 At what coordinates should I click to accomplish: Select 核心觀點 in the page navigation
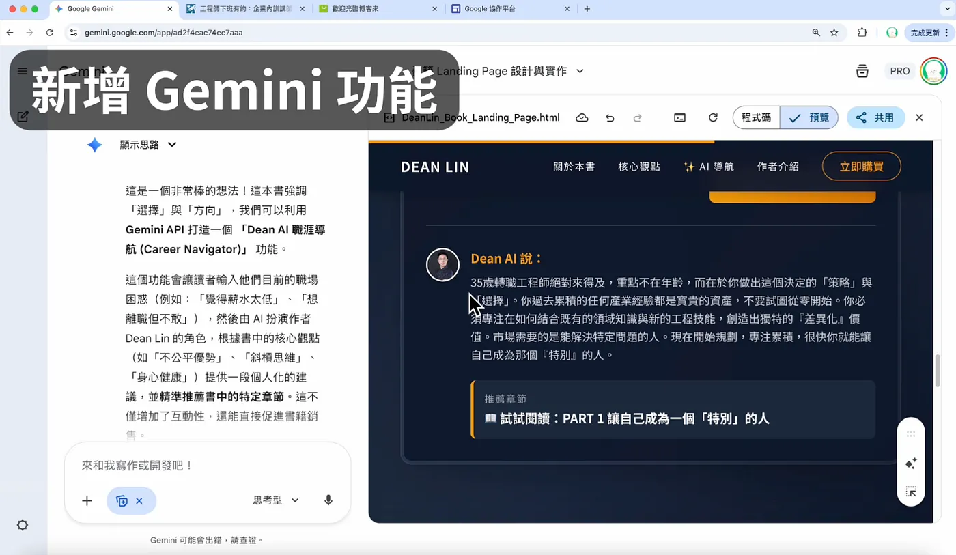pyautogui.click(x=639, y=167)
